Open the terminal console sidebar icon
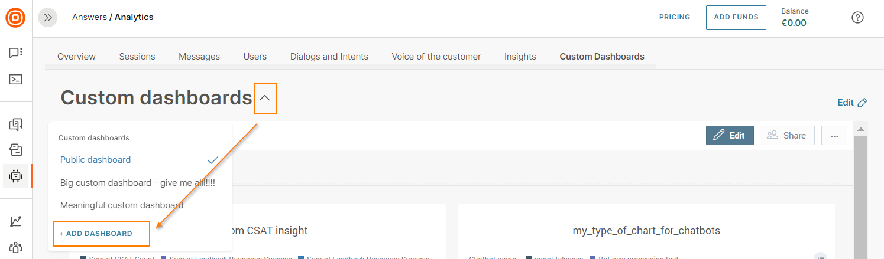The width and height of the screenshot is (884, 259). [x=15, y=79]
